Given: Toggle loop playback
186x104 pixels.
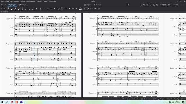Looking at the screenshot, I should pyautogui.click(x=151, y=5).
